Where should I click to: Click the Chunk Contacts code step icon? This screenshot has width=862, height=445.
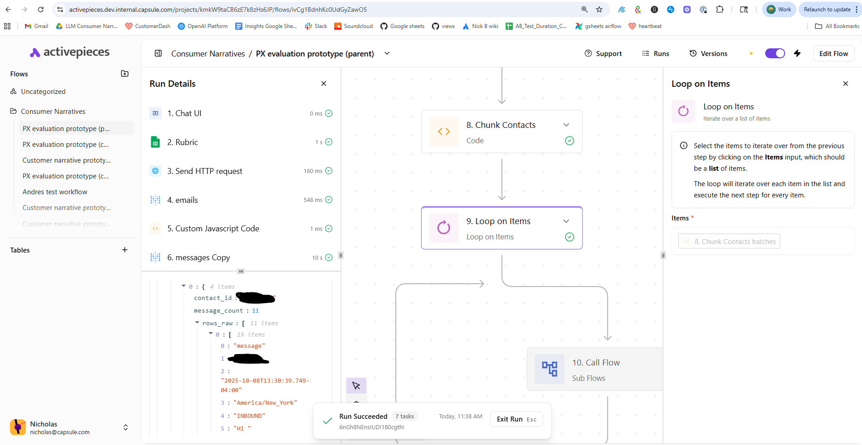[x=444, y=131]
